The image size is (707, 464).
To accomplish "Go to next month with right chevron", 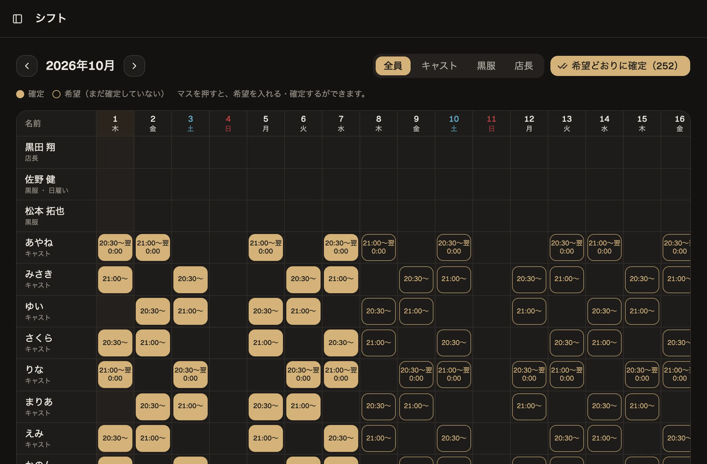I will tap(134, 66).
